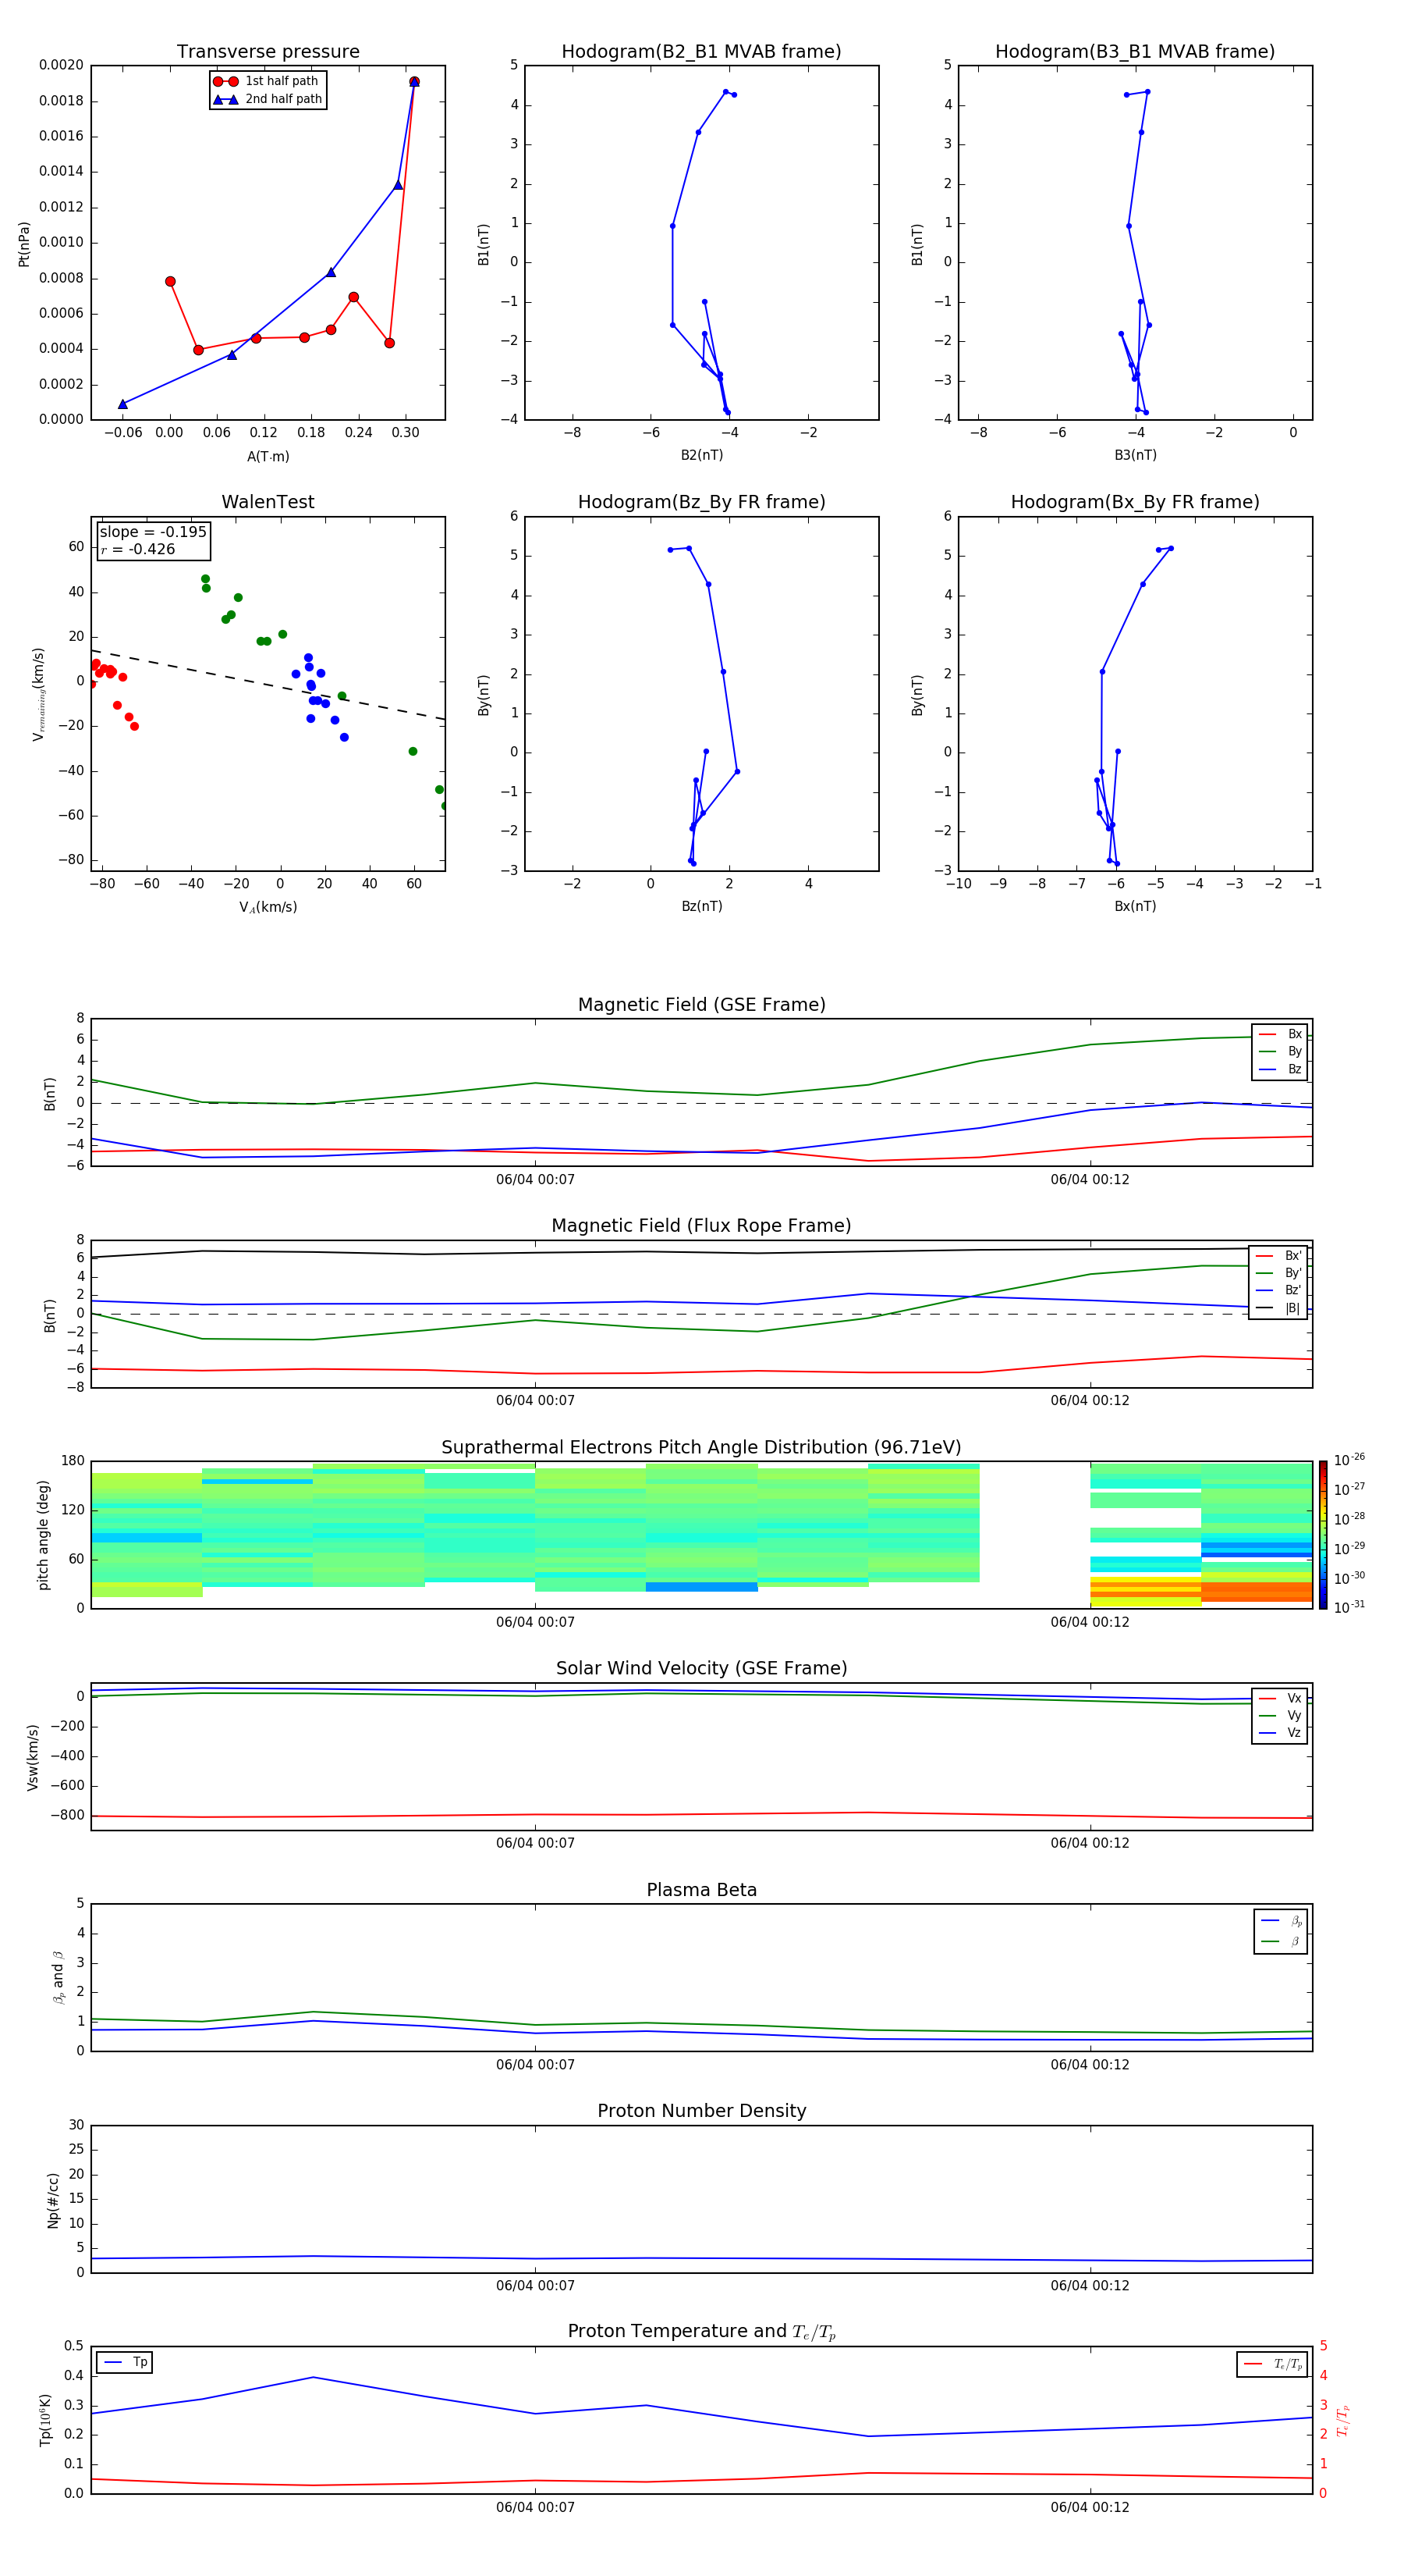Click the 'Vsw(km/s)' axis label
Viewport: 1404px width, 2576px height.
(33, 1756)
